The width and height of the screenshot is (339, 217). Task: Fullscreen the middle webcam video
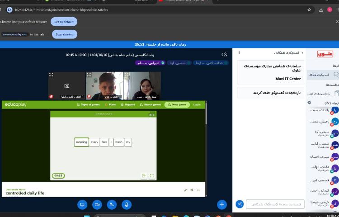[89, 75]
